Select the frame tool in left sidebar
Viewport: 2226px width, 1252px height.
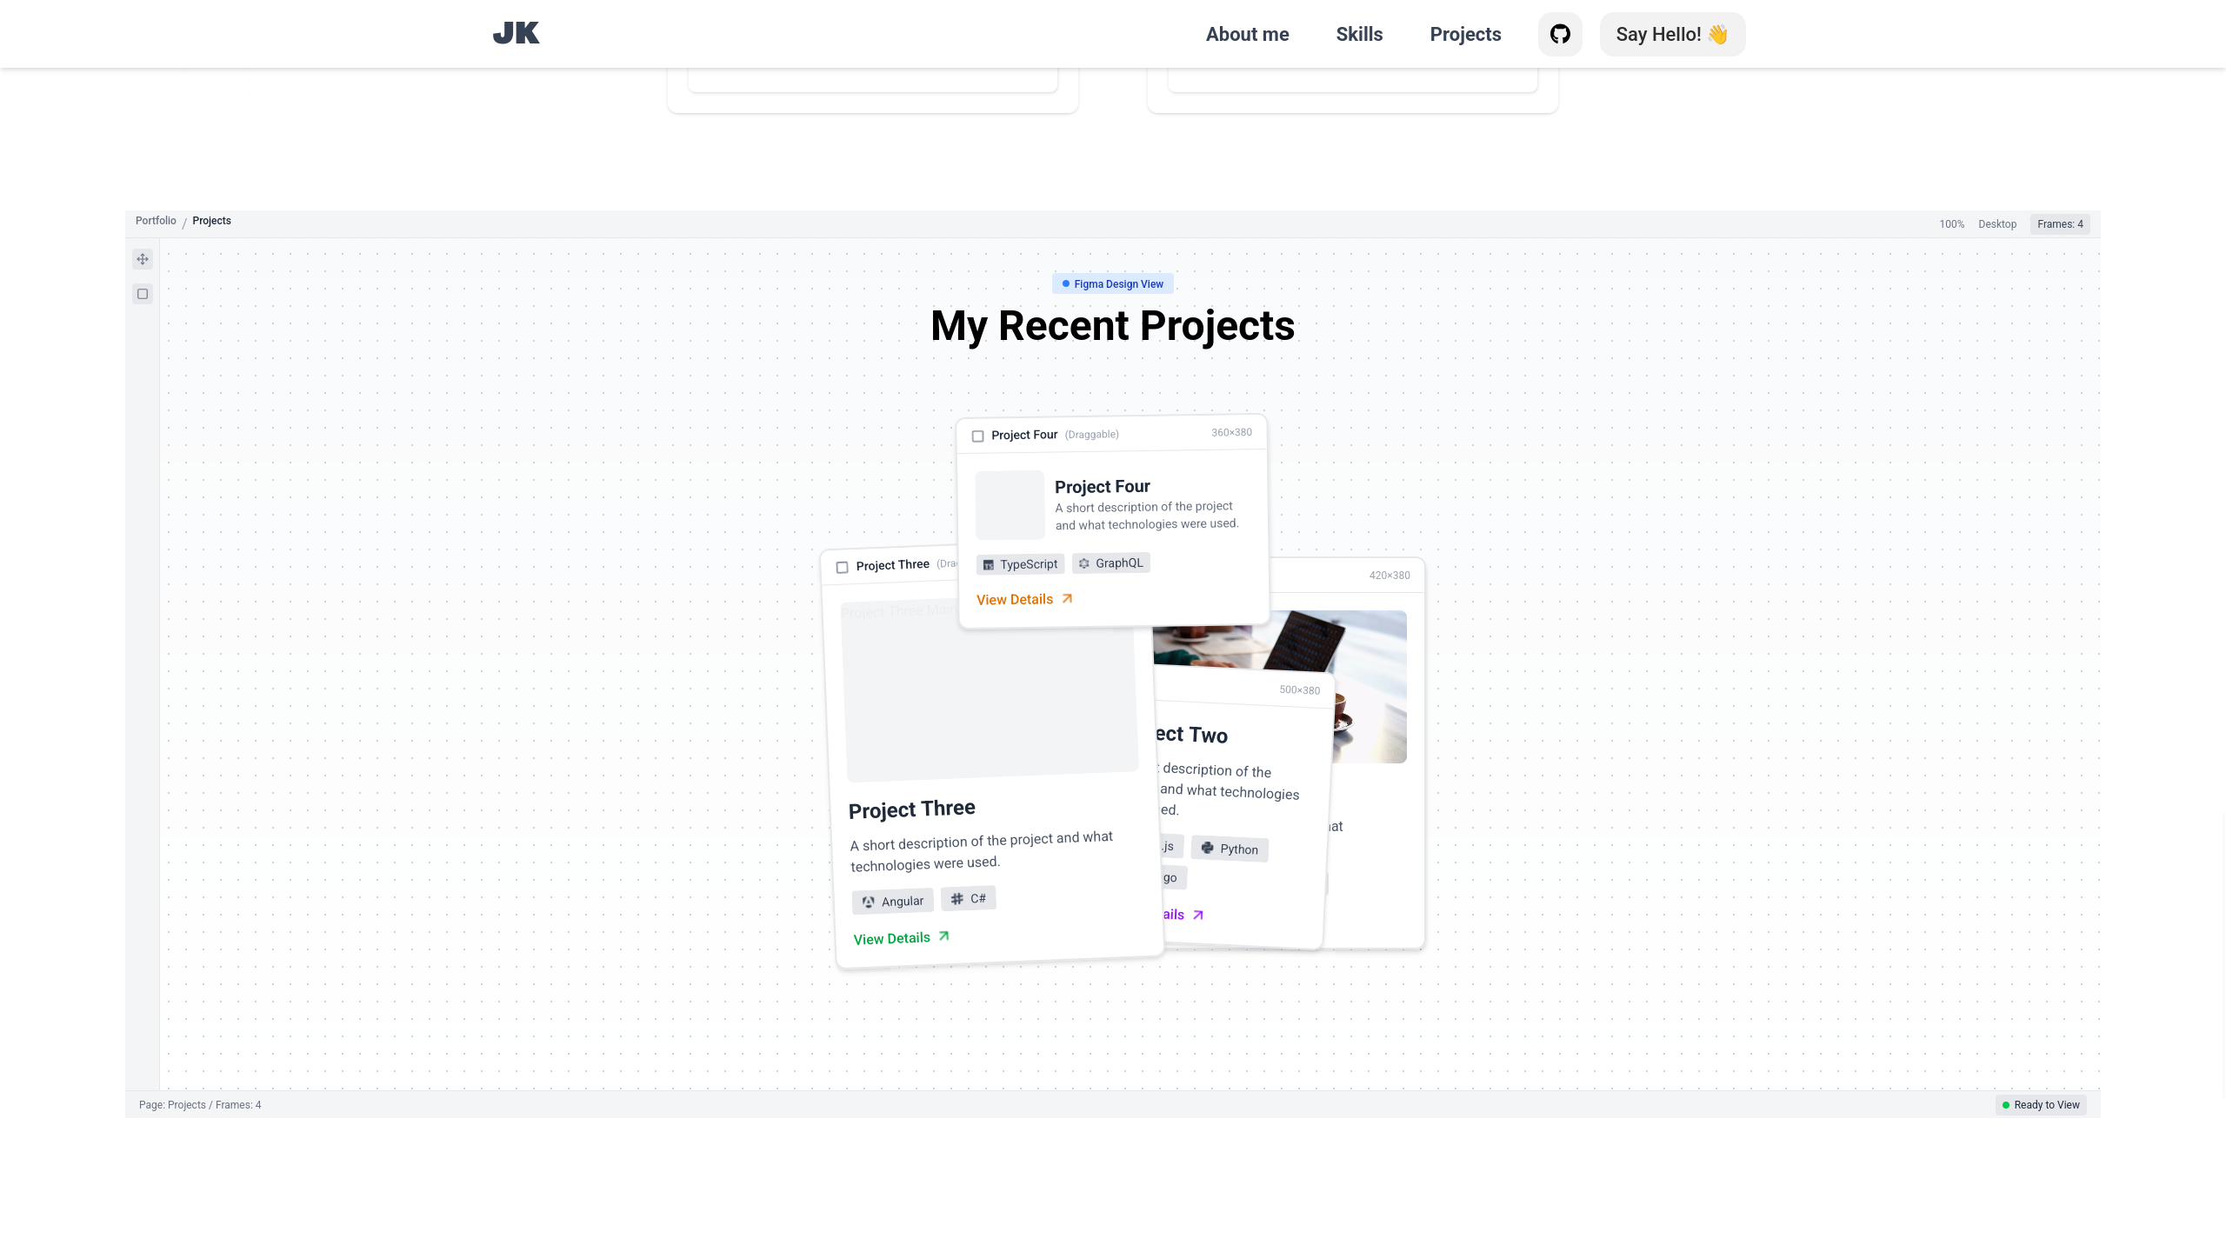click(143, 294)
